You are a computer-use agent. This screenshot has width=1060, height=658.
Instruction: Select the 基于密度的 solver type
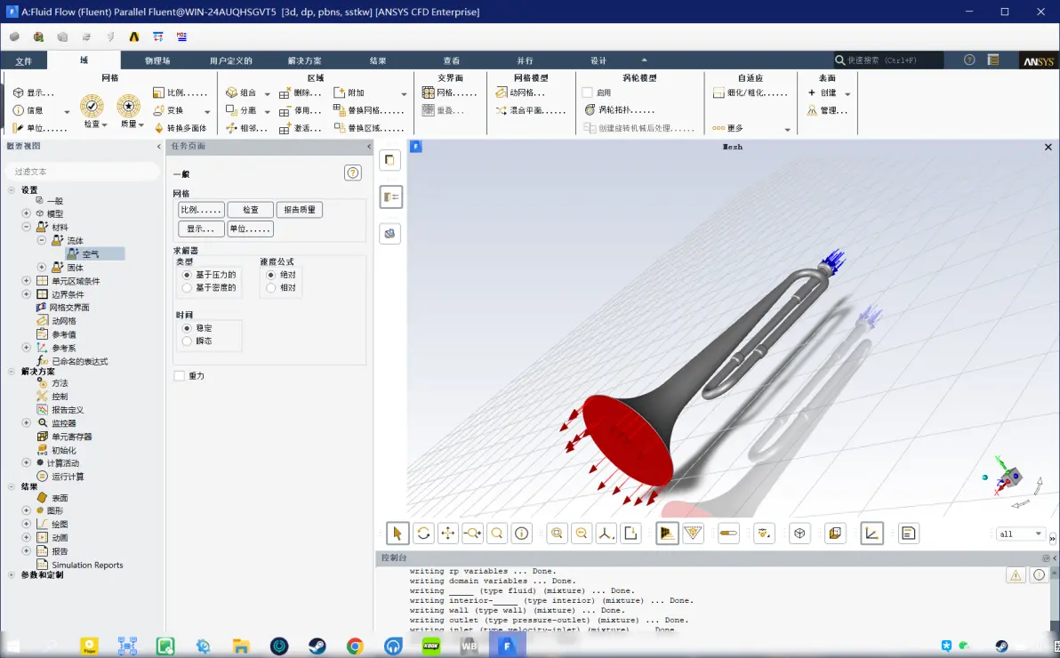pyautogui.click(x=187, y=288)
